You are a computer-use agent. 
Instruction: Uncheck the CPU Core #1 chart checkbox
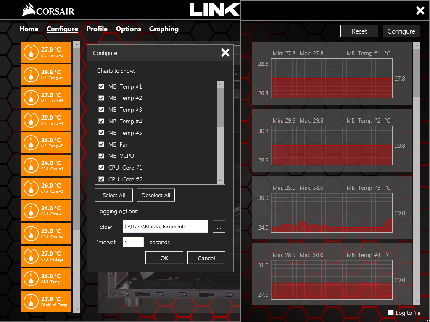click(x=101, y=168)
